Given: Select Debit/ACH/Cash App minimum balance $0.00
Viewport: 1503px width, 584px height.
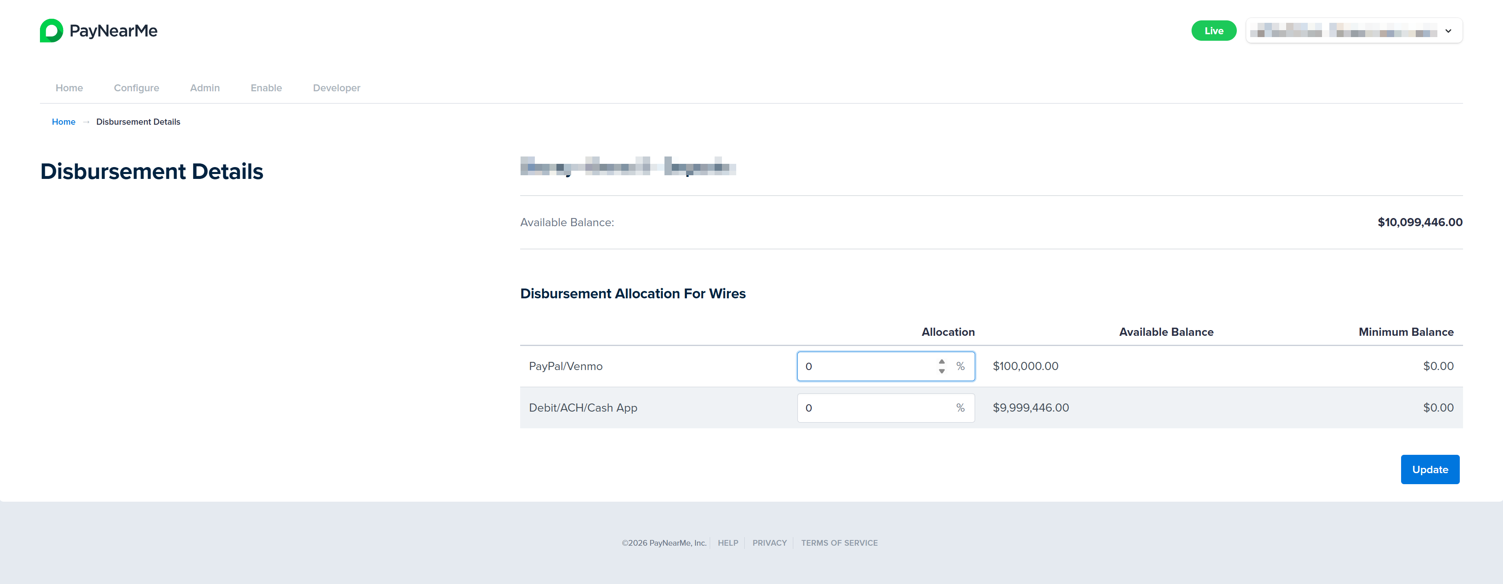Looking at the screenshot, I should pos(1438,408).
